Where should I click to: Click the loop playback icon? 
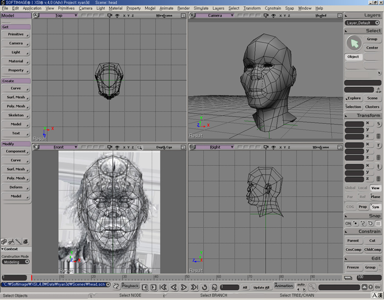point(205,287)
